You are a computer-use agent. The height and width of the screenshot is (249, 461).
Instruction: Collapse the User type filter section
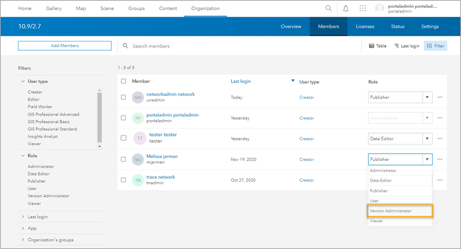click(24, 81)
